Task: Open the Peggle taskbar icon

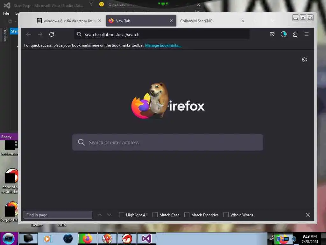Action: [107, 239]
